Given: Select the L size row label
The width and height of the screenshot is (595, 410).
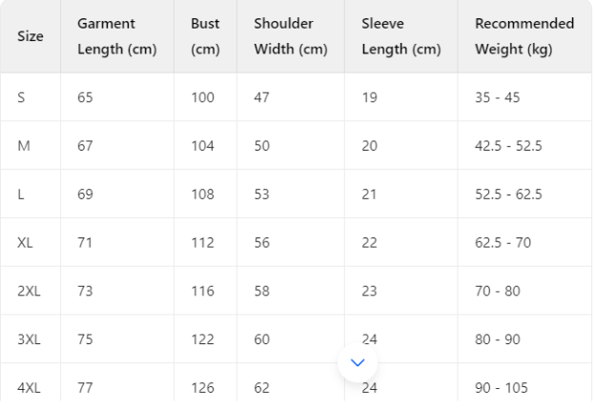Looking at the screenshot, I should [21, 195].
